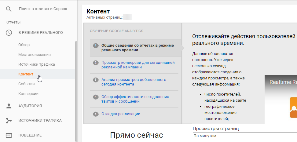Select the "Контент" report item
This screenshot has height=142, width=297.
(26, 74)
